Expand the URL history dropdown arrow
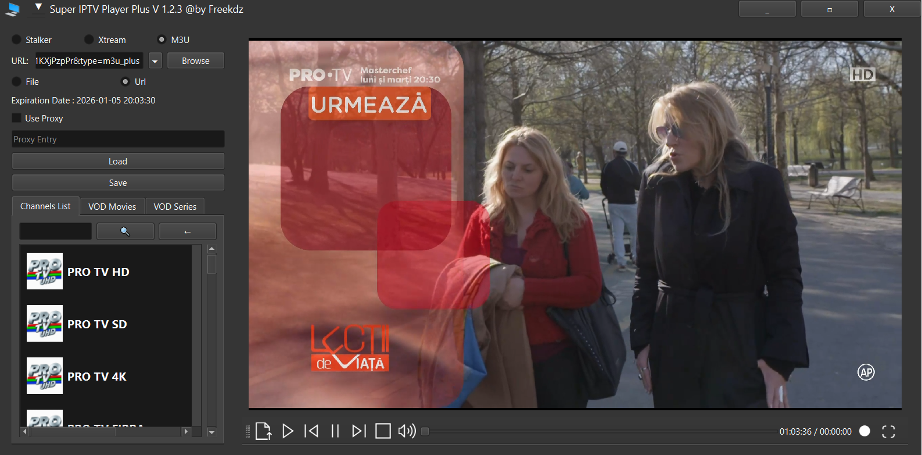The height and width of the screenshot is (455, 922). (x=155, y=61)
